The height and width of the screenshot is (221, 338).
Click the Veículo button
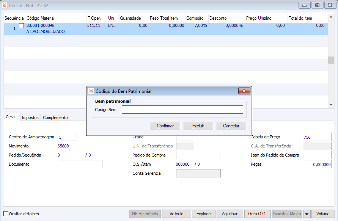(176, 214)
